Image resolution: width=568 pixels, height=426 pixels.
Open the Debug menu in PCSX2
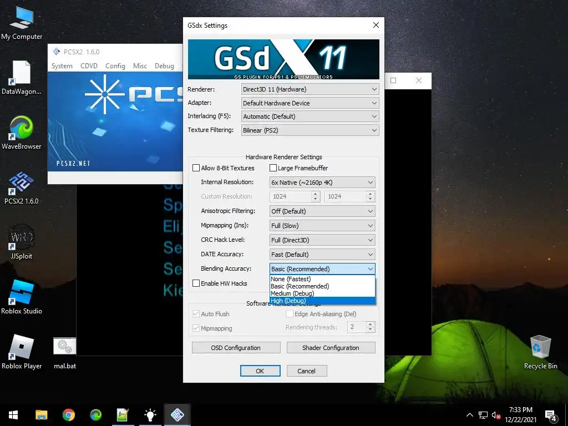[x=164, y=66]
